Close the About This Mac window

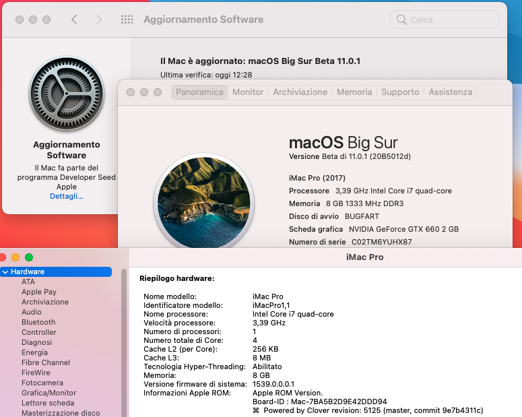131,92
